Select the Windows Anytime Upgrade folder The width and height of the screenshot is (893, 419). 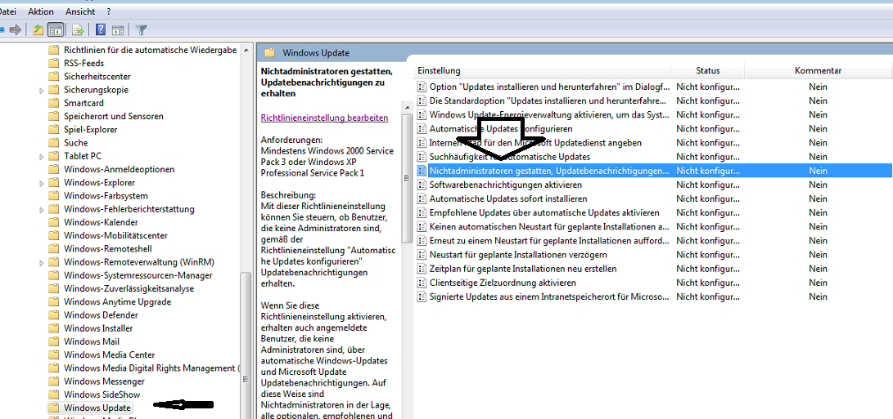(117, 302)
